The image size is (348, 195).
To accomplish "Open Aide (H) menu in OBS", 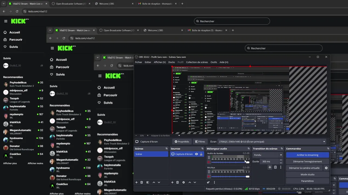I will tap(224, 62).
